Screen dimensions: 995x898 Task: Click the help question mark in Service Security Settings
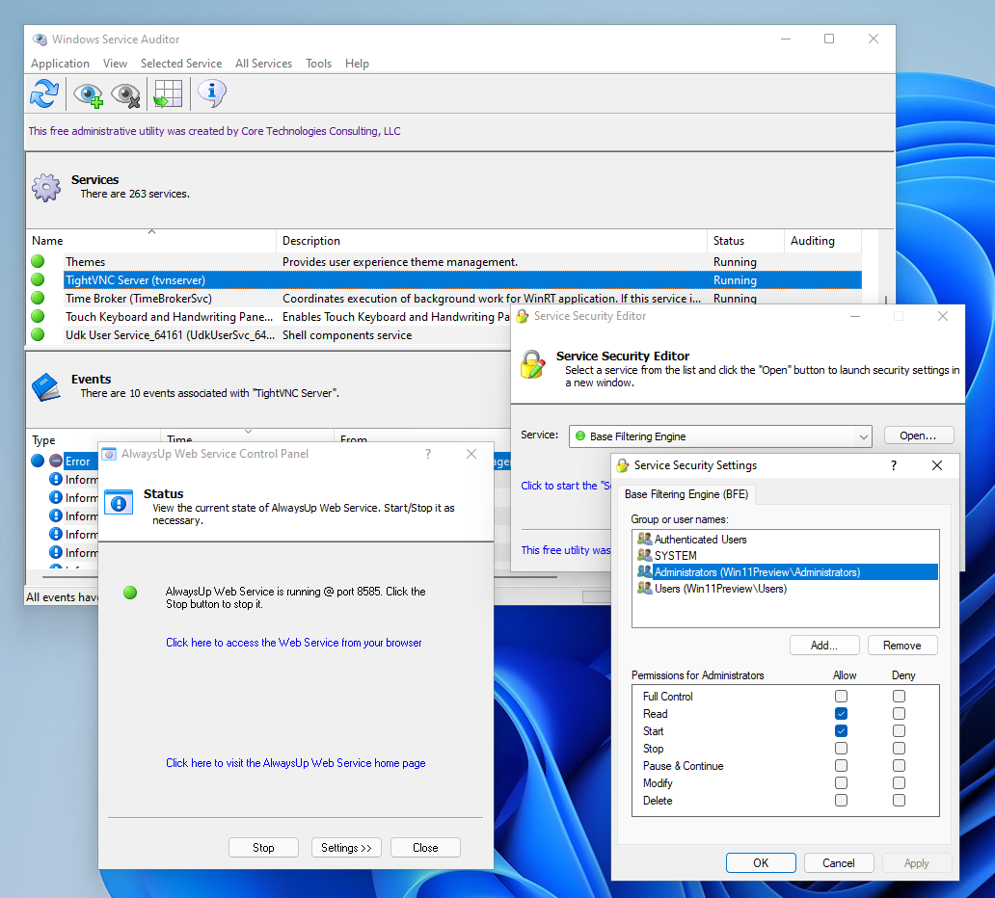click(894, 465)
